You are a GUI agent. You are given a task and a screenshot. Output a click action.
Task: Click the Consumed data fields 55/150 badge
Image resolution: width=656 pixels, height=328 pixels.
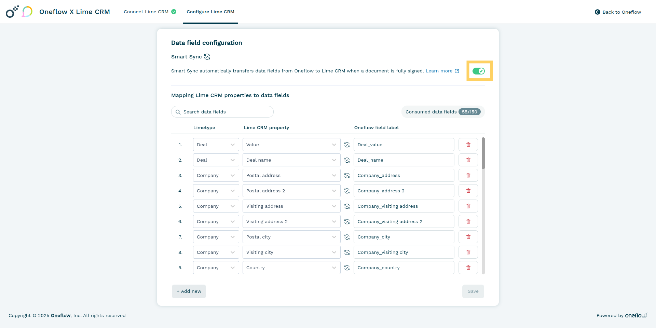[443, 112]
